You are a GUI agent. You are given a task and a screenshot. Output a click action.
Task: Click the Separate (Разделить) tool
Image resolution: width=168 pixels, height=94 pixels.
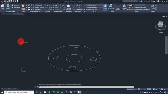(36, 9)
